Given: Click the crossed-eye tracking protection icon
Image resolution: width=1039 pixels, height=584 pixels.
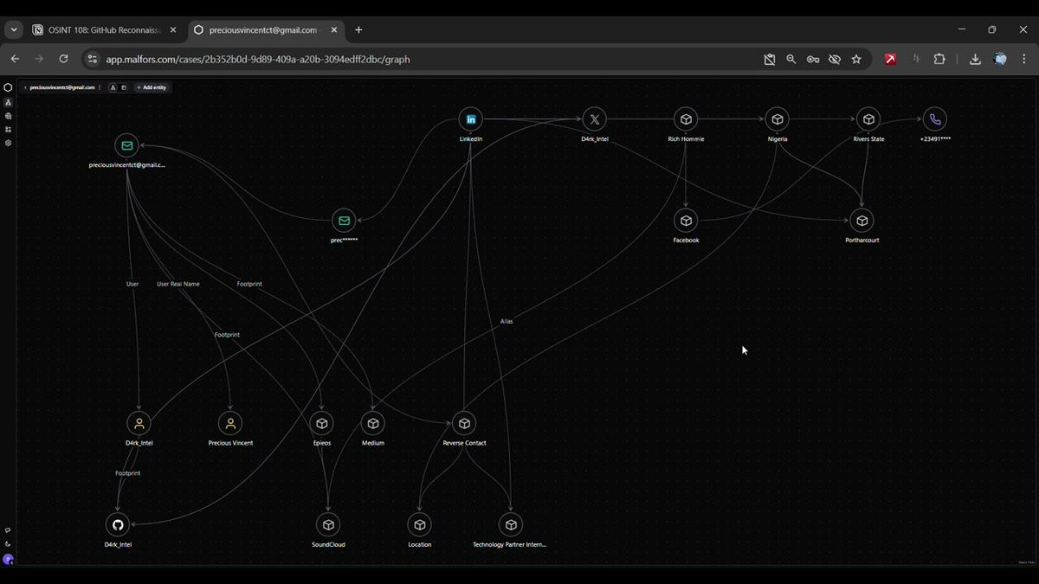Looking at the screenshot, I should click(x=835, y=59).
